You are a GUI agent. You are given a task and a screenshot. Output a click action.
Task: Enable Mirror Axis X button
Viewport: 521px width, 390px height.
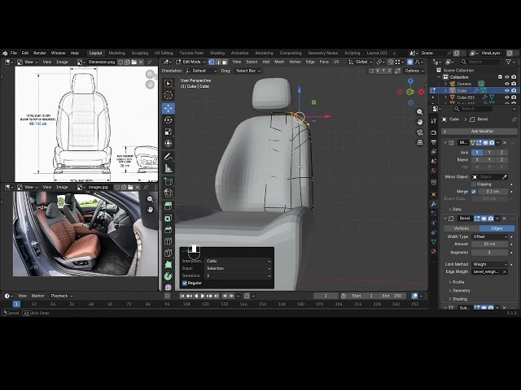pyautogui.click(x=477, y=152)
